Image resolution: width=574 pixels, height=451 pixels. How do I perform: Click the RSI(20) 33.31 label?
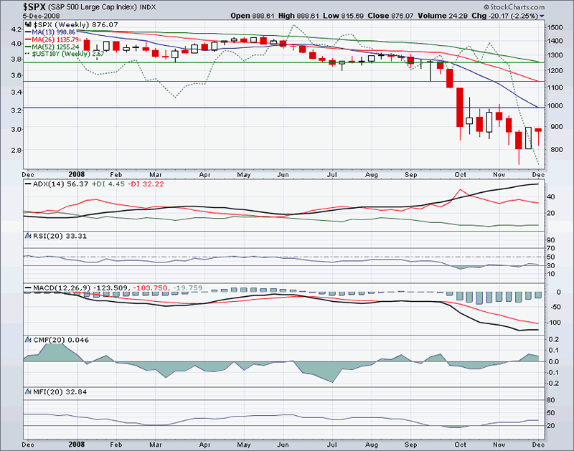point(60,236)
